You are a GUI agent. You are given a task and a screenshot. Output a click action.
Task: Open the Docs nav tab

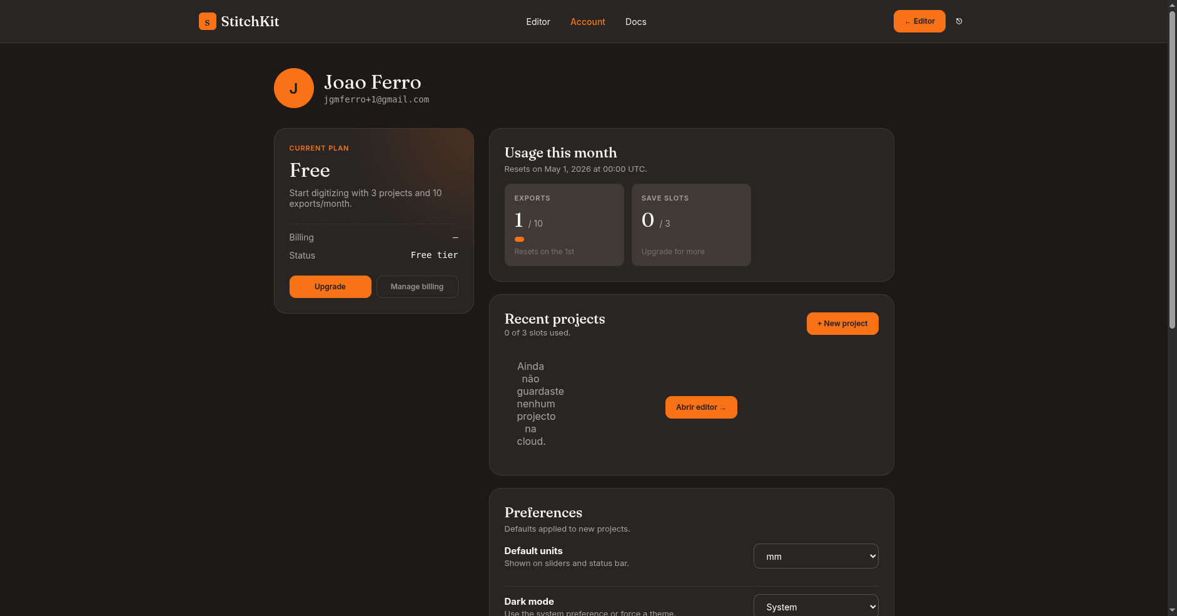(636, 22)
